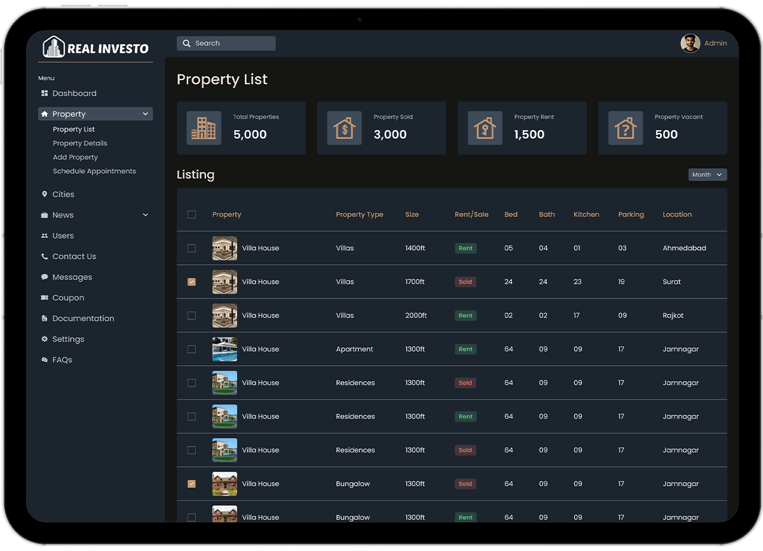The width and height of the screenshot is (763, 551).
Task: Click the Documentation file icon
Action: tap(45, 318)
